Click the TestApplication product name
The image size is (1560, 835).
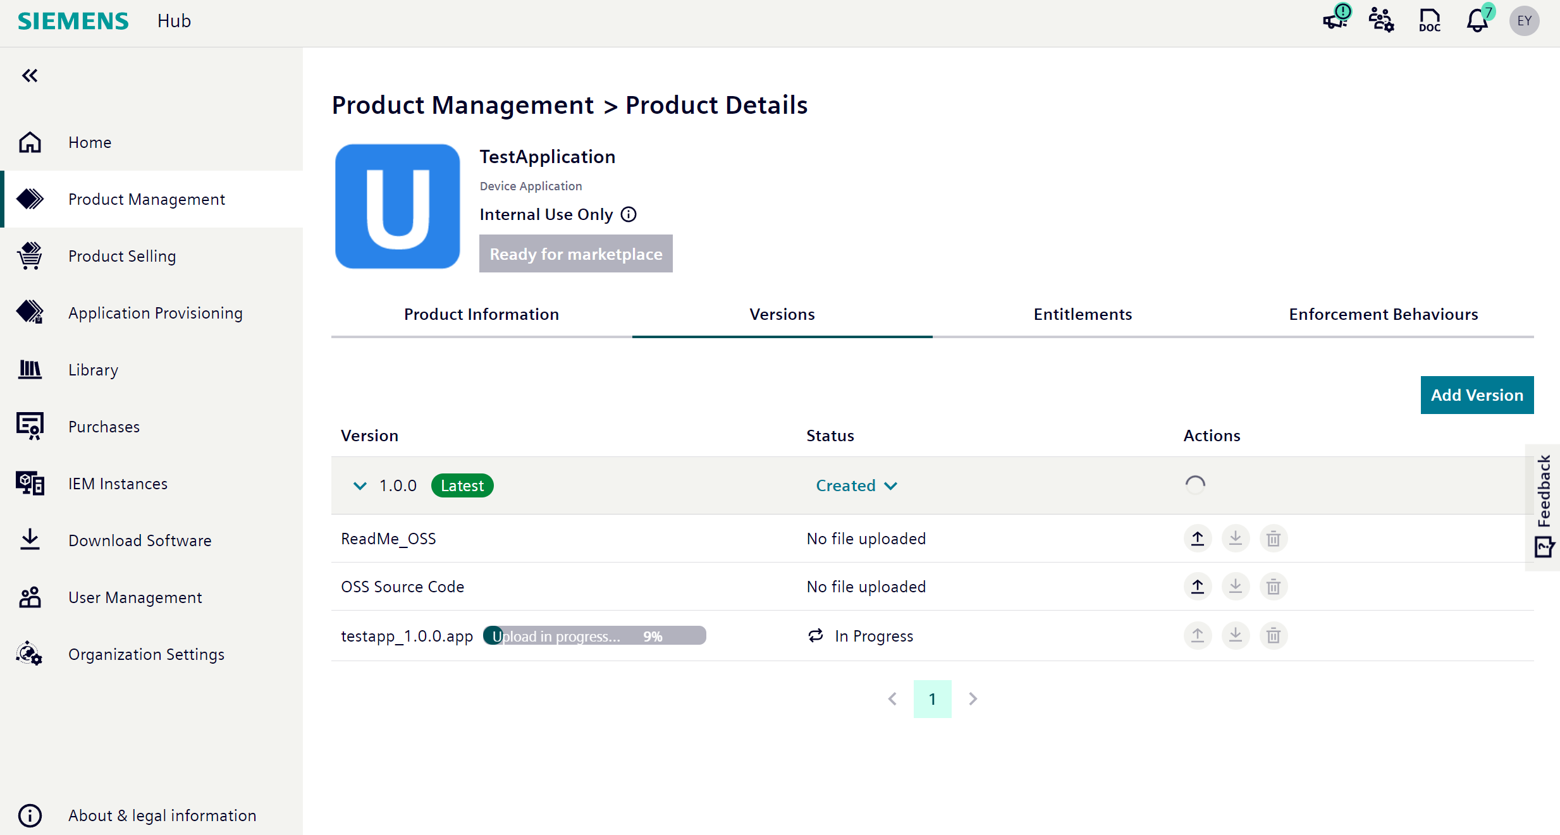tap(548, 156)
